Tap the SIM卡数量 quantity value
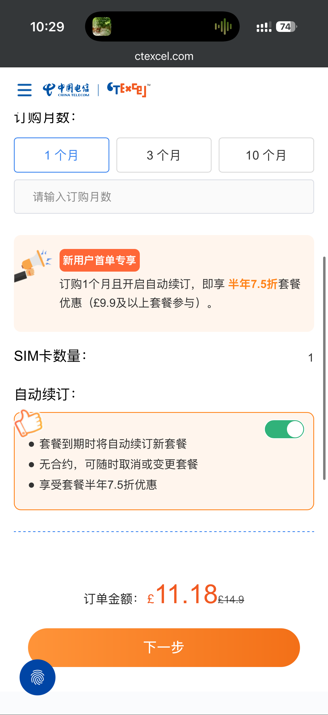Viewport: 328px width, 715px height. click(310, 358)
